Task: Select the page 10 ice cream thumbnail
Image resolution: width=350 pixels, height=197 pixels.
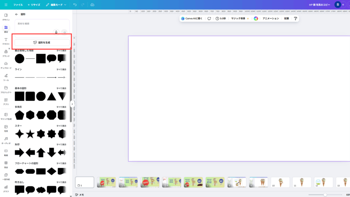Action: [x=280, y=182]
